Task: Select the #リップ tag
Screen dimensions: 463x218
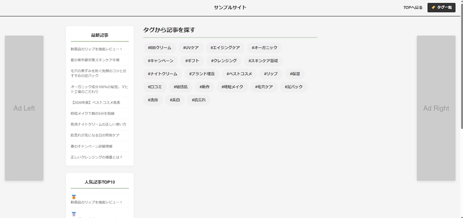Action: tap(271, 74)
